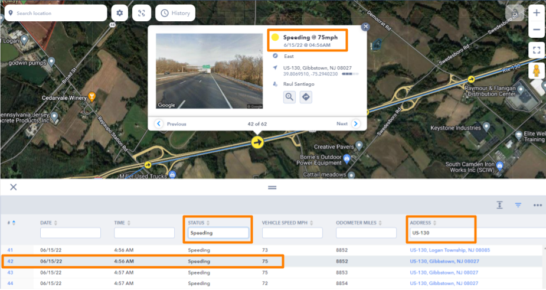546x290 pixels.
Task: Click the Search location field
Action: coord(55,13)
